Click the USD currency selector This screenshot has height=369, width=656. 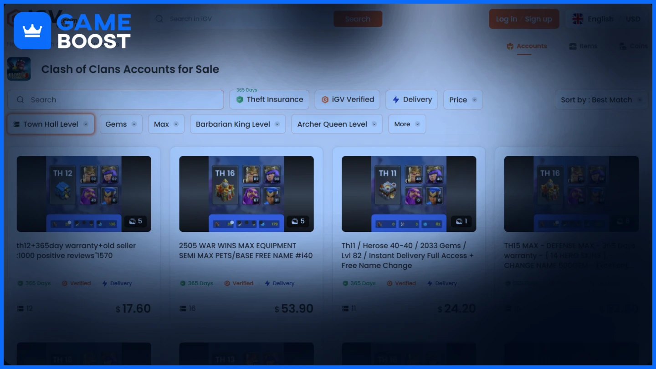point(633,19)
